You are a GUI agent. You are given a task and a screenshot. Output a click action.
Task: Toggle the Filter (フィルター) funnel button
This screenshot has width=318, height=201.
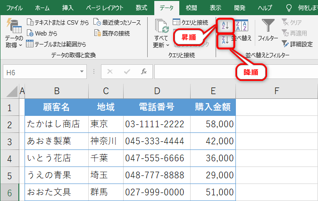[x=268, y=31]
